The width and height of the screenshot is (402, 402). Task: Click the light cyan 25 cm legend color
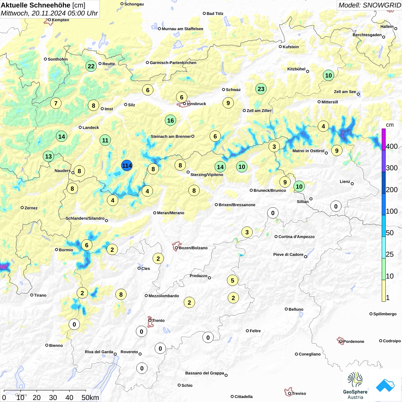(x=384, y=248)
